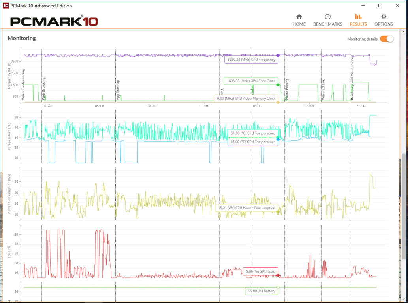
Task: Click the GPU Video Memory Clock tooltip
Action: tap(246, 99)
